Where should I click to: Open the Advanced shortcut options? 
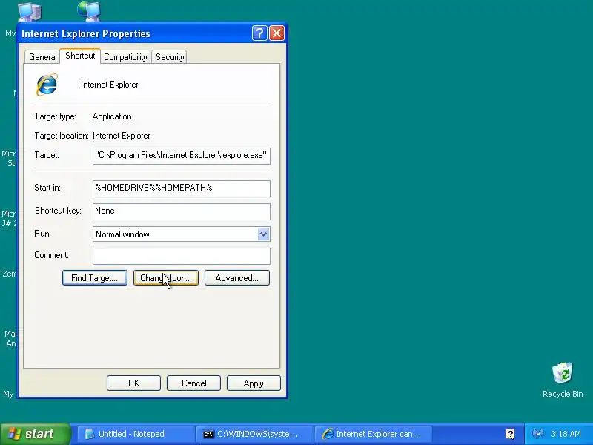(236, 277)
